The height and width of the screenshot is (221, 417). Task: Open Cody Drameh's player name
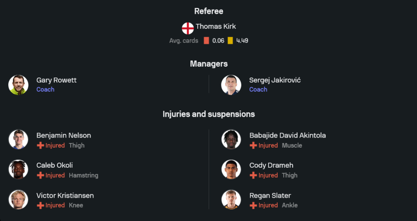point(271,166)
